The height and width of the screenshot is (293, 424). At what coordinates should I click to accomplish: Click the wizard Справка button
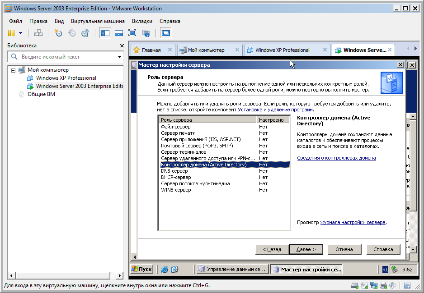pyautogui.click(x=383, y=249)
